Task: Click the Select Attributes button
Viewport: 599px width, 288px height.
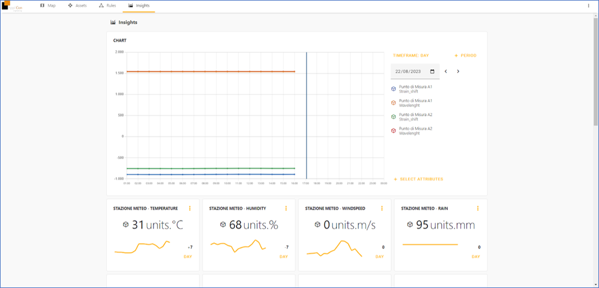Action: tap(418, 179)
